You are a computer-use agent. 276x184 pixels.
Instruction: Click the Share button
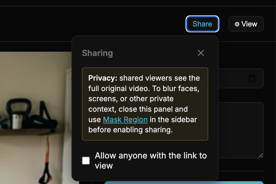coord(202,24)
